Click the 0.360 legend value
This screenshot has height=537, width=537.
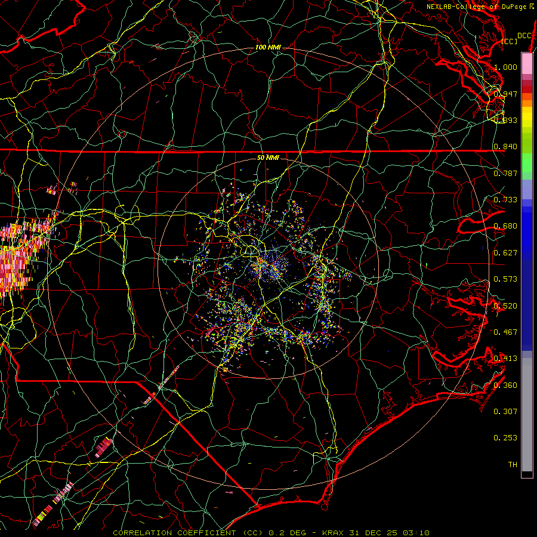[x=505, y=385]
